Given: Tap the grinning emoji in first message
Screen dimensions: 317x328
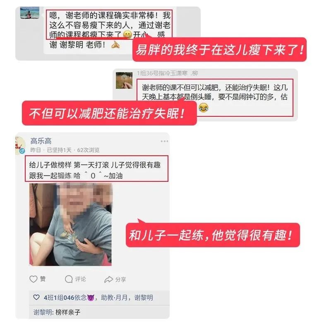Looking at the screenshot, I should (x=127, y=34).
